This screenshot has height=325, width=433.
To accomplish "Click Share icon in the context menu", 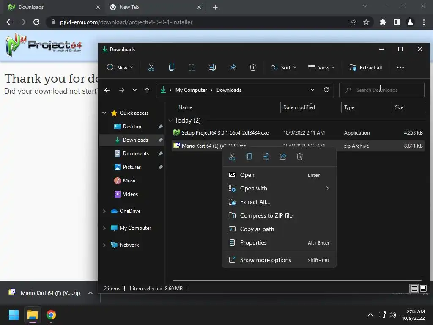I will pos(283,157).
